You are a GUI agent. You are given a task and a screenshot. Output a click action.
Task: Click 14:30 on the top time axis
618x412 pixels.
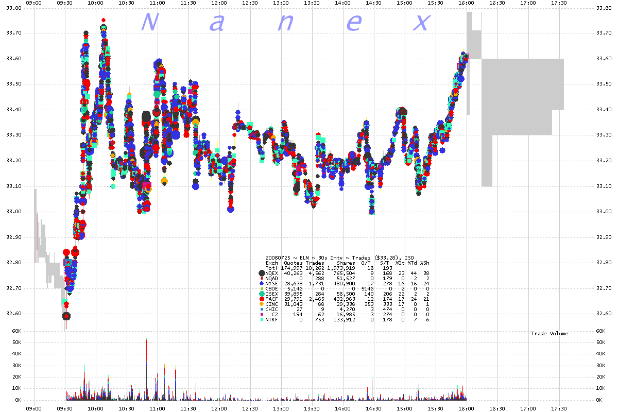373,3
